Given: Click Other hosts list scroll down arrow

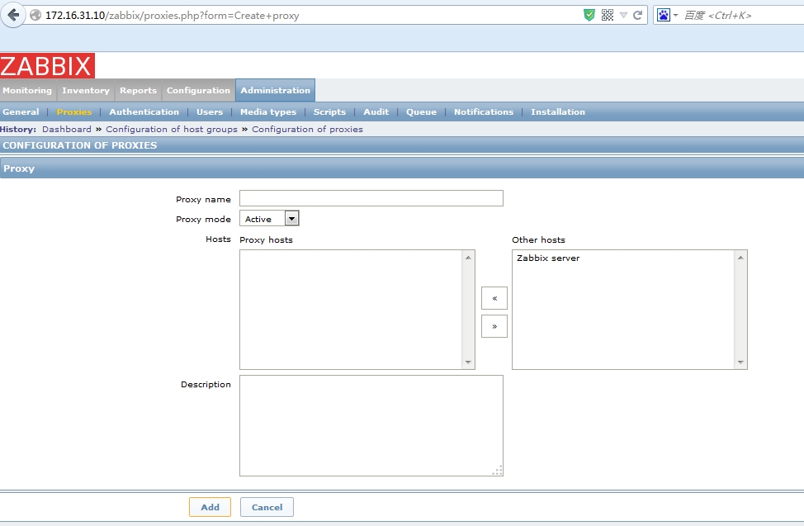Looking at the screenshot, I should [740, 363].
